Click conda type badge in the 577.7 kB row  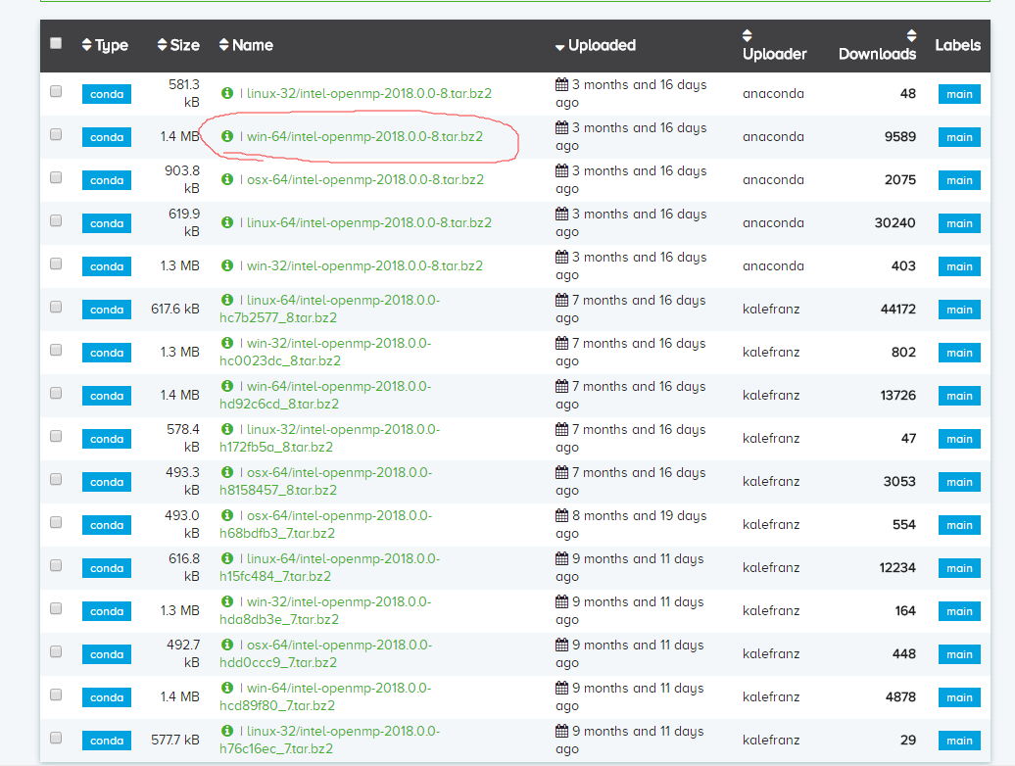[x=107, y=741]
